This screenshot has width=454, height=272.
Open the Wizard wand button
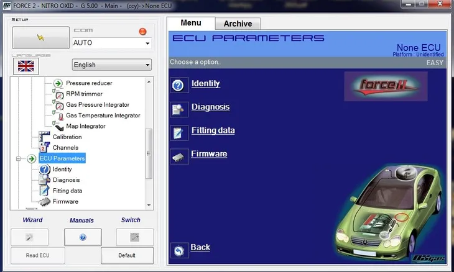coord(29,237)
